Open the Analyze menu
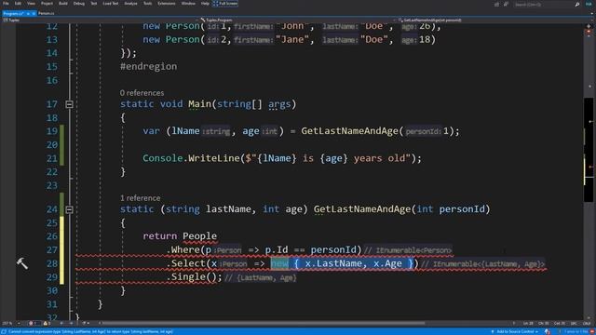The image size is (596, 335). (x=130, y=4)
